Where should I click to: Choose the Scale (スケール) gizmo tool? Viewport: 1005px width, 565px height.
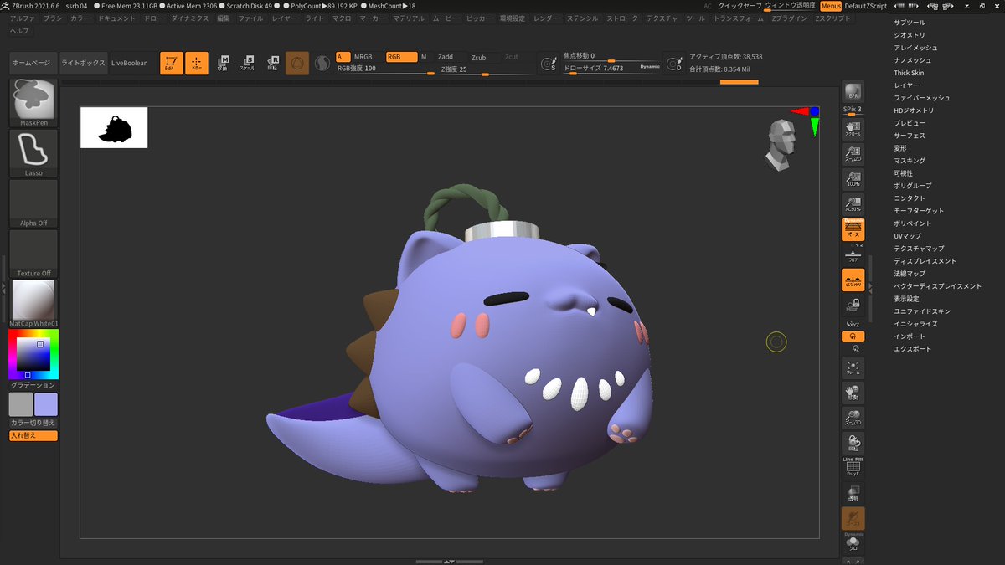(x=247, y=63)
